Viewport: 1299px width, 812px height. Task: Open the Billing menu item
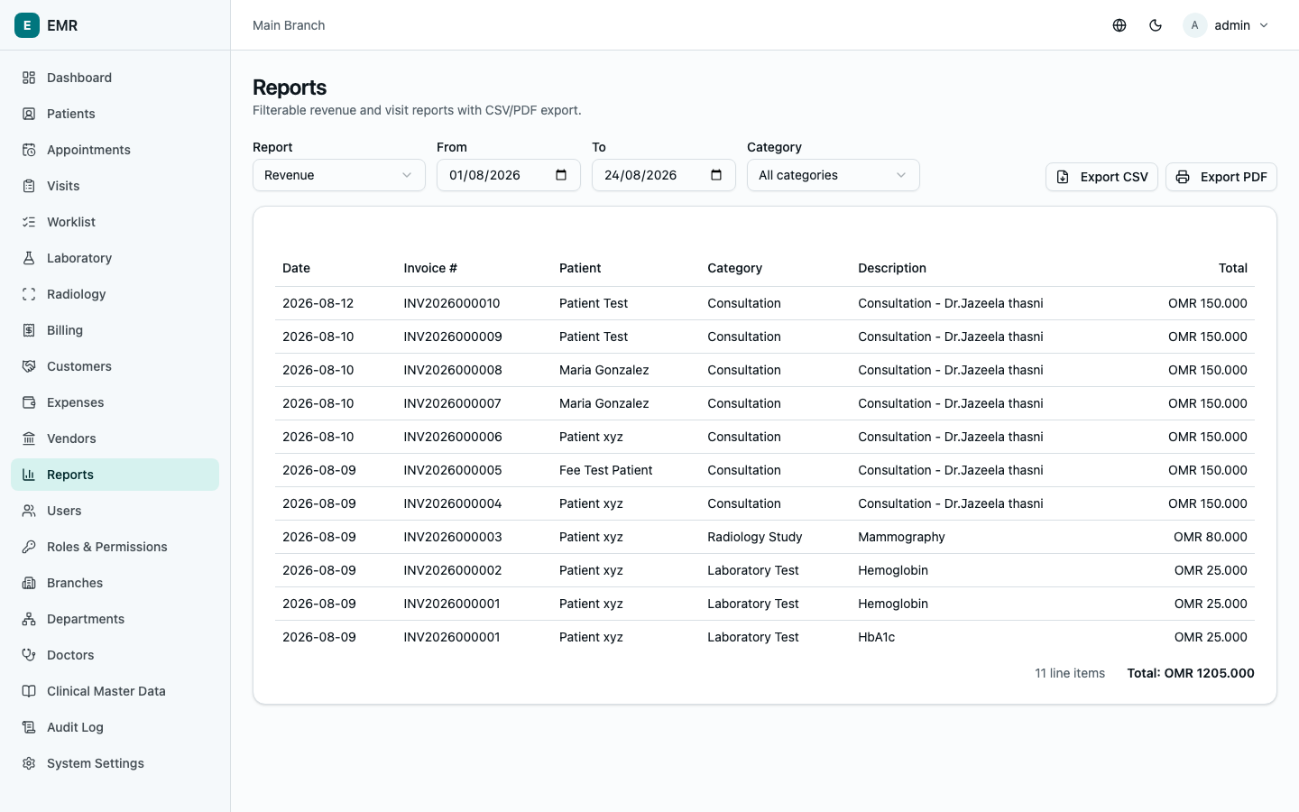115,330
